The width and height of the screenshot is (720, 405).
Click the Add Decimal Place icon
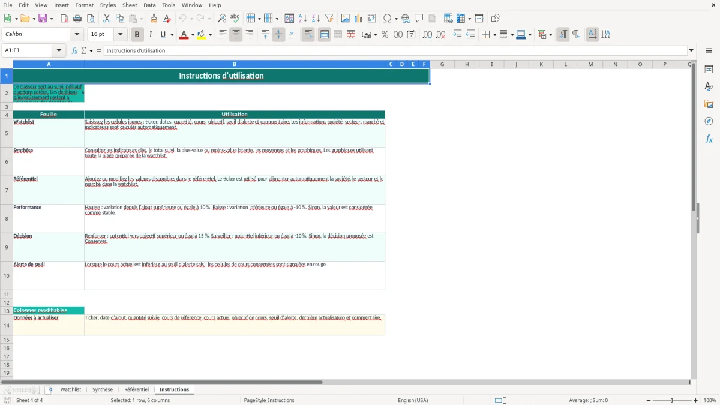tap(428, 35)
